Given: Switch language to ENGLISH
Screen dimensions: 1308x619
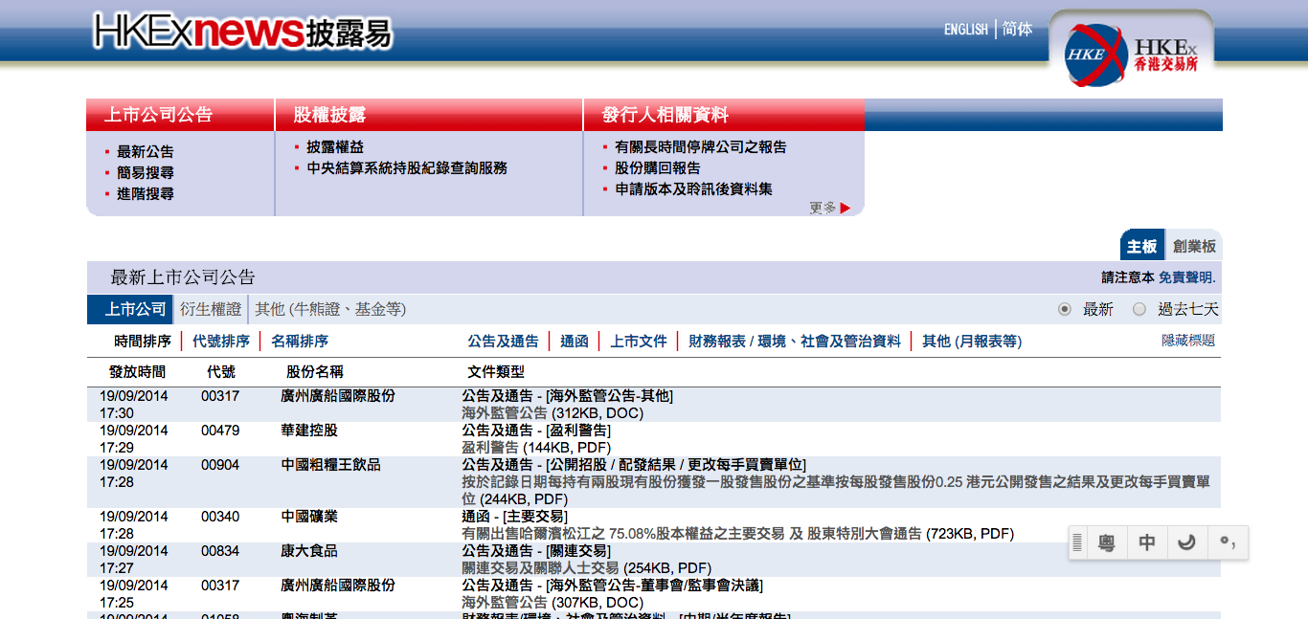Looking at the screenshot, I should click(965, 30).
